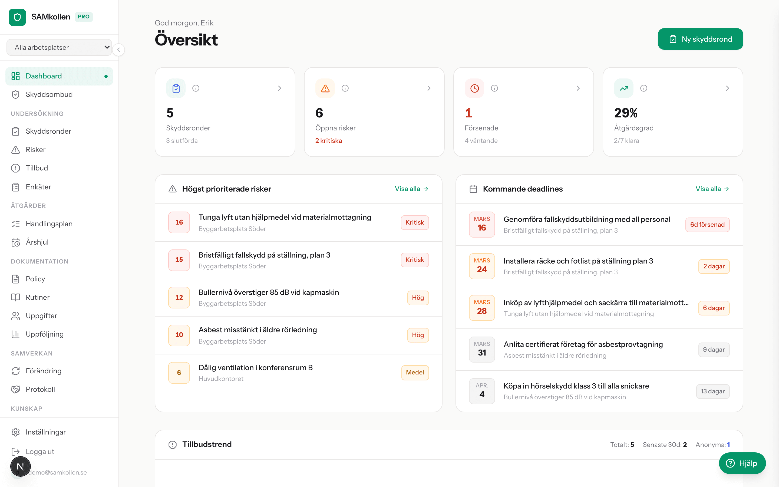Screen dimensions: 779x487
Task: Open the Alla arbetsplatser dropdown
Action: tap(59, 47)
